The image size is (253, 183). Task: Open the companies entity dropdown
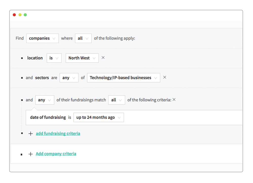43,38
